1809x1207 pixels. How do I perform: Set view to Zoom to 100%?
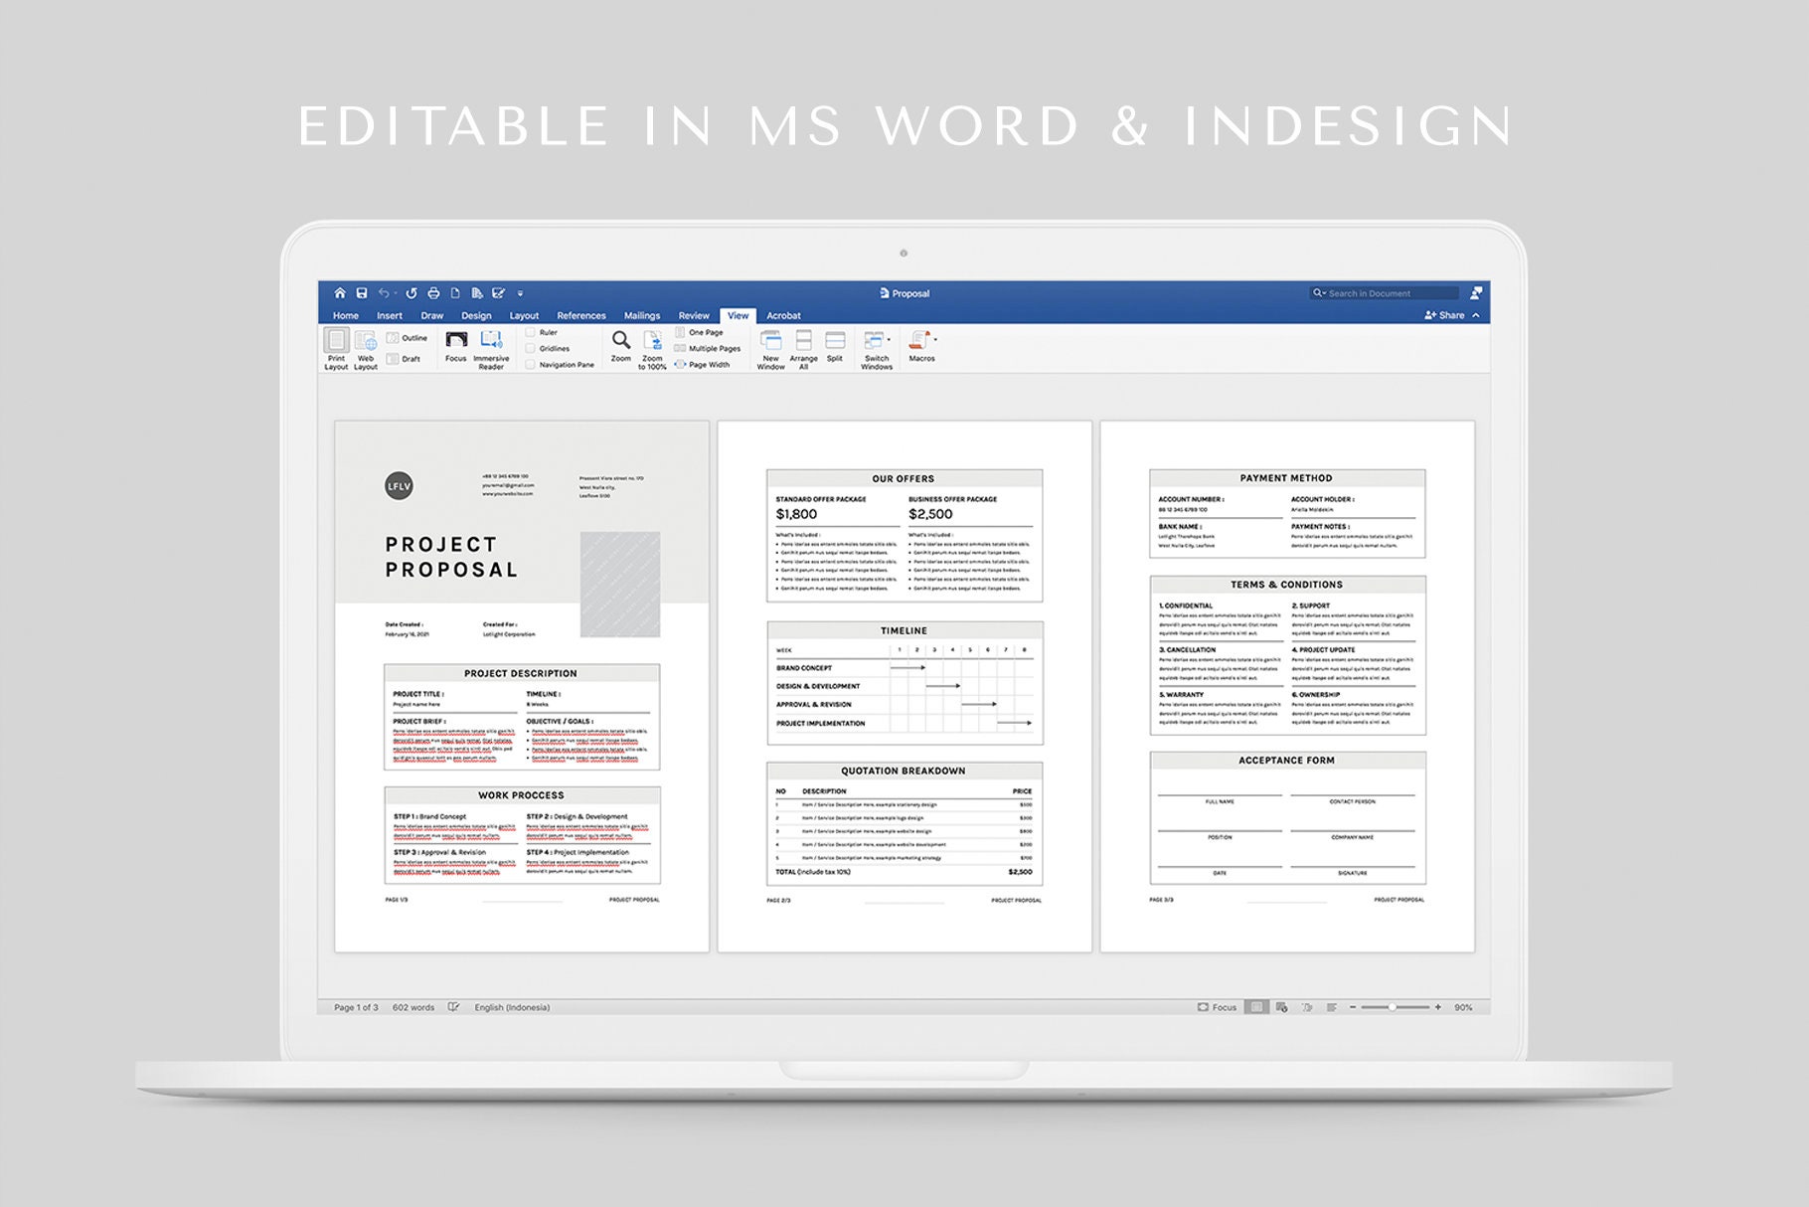(x=652, y=342)
